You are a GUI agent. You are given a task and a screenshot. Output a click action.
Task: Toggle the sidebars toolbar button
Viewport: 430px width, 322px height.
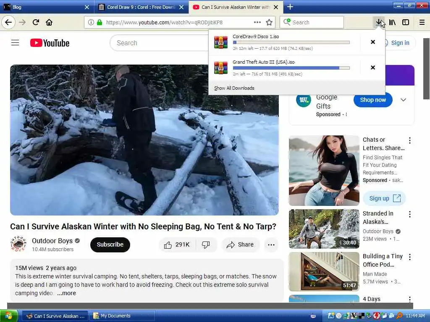[406, 22]
